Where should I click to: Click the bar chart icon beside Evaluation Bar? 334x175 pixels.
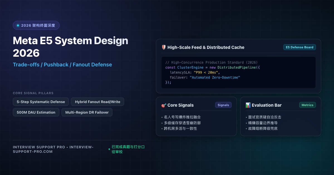248,105
